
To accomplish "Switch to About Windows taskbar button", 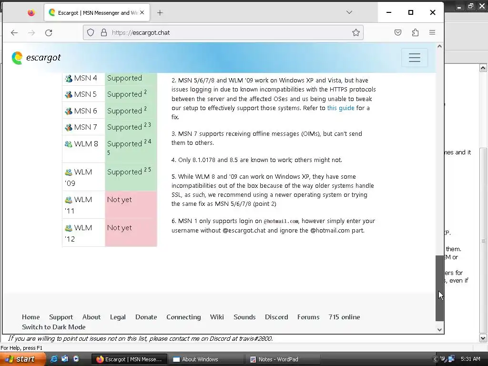I will pos(205,359).
